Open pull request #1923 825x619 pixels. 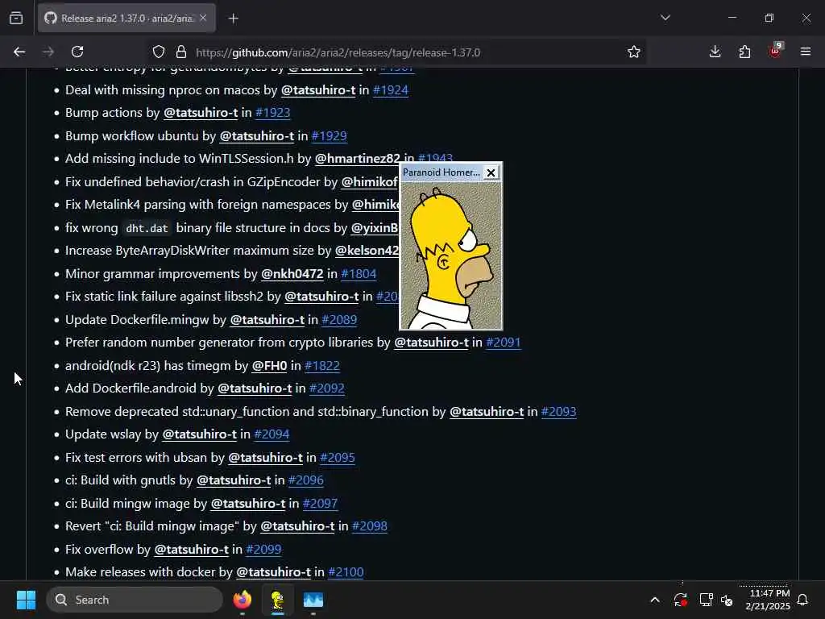pos(272,113)
